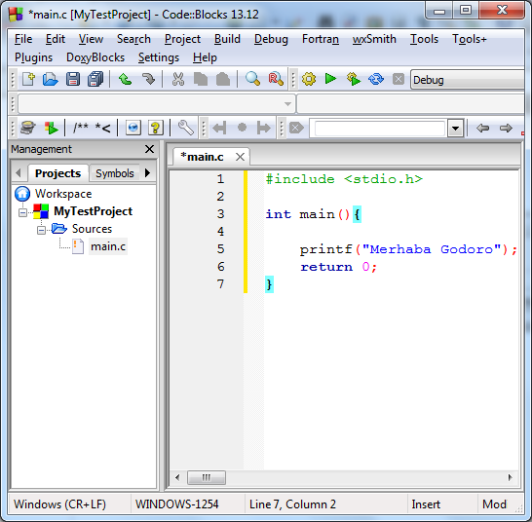Toggle bookmark dot icon in toolbar
Image resolution: width=532 pixels, height=522 pixels.
[x=242, y=128]
